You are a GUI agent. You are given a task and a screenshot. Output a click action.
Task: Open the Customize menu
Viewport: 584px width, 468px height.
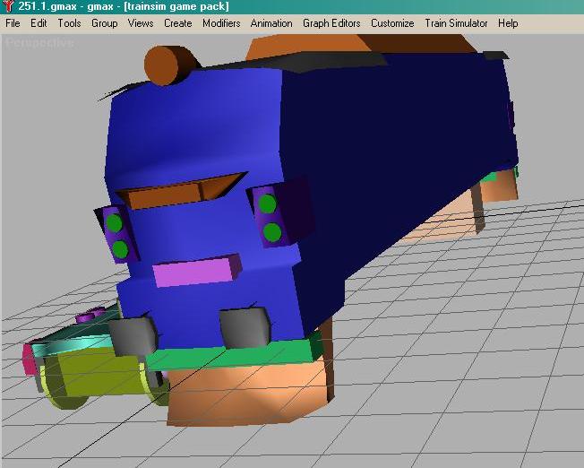(x=392, y=23)
